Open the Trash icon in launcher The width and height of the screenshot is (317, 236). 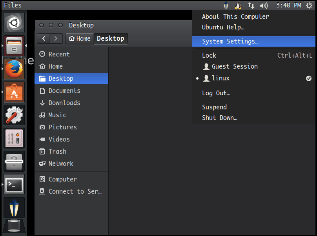coord(14,227)
